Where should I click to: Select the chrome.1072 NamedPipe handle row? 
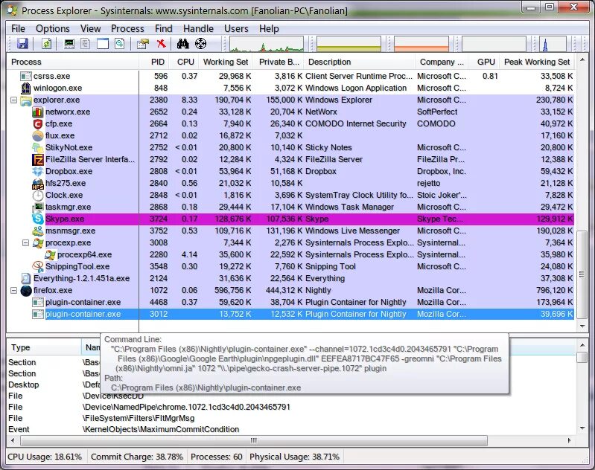[x=290, y=407]
